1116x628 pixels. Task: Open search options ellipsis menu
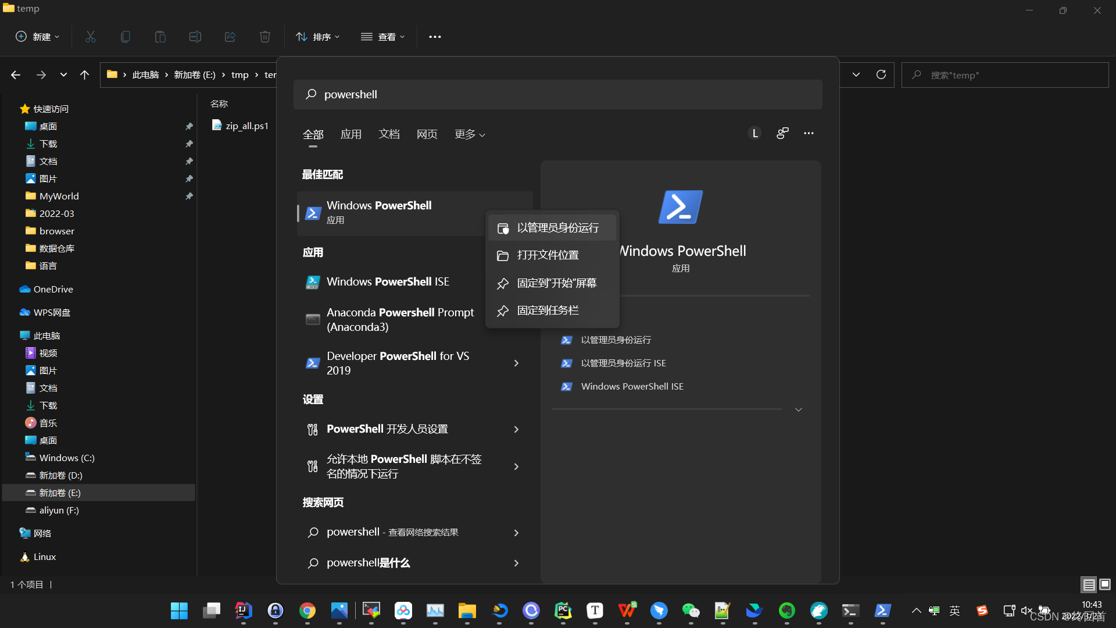click(809, 133)
